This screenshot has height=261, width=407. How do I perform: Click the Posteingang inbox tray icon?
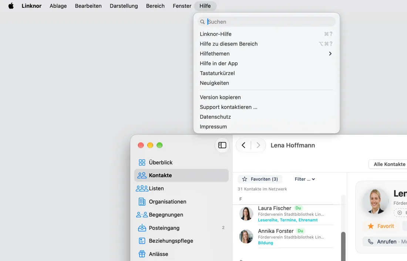tap(142, 228)
